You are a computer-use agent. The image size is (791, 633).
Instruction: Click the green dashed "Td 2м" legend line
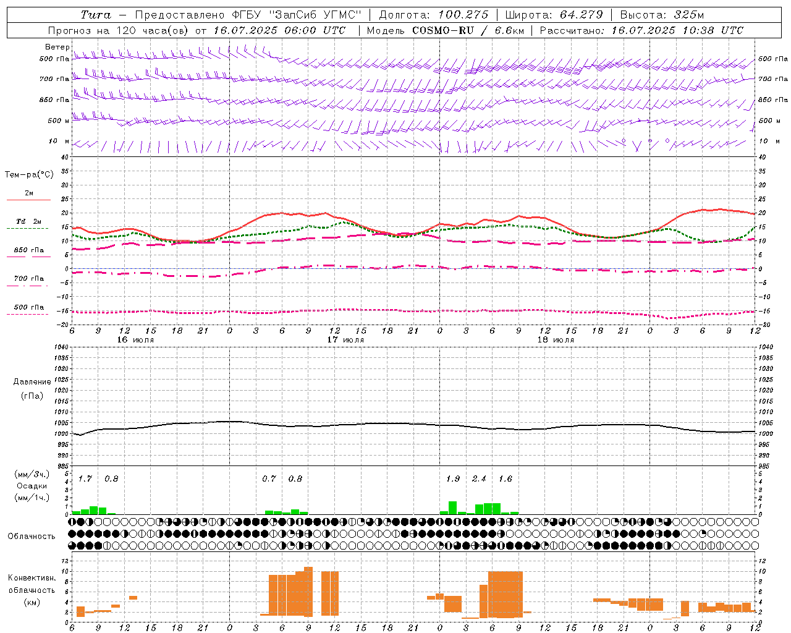pos(27,228)
